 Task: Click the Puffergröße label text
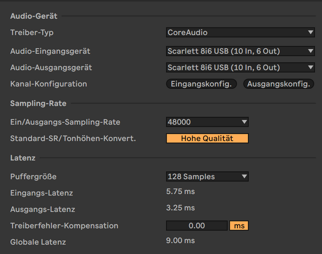click(x=34, y=177)
